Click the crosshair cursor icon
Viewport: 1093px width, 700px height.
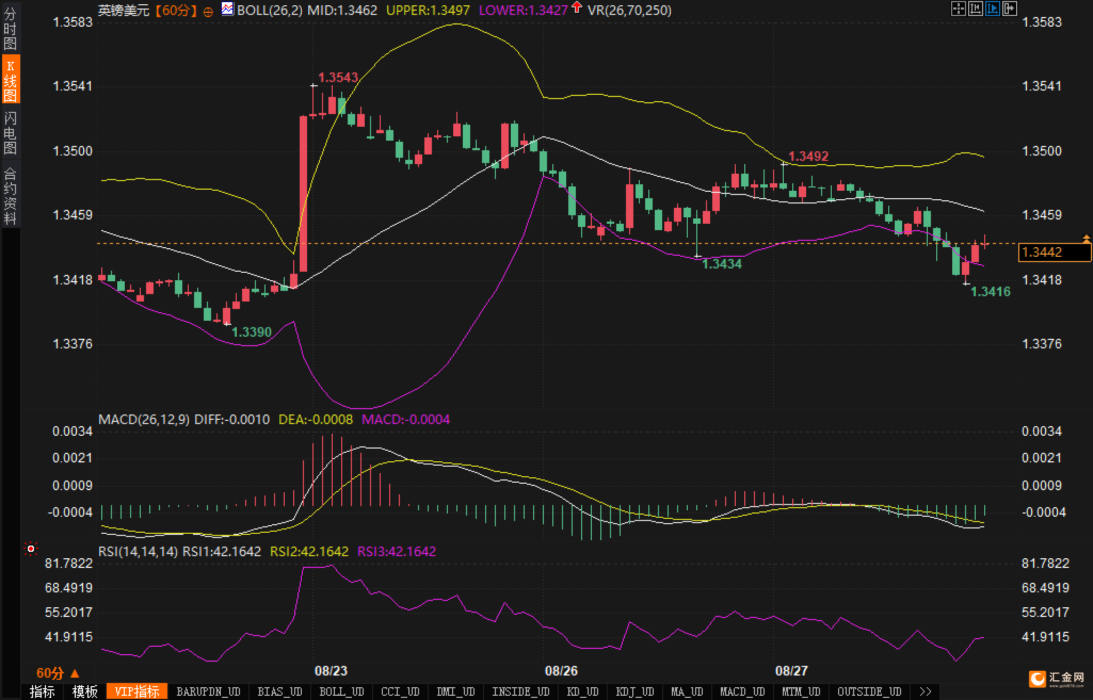coord(958,9)
